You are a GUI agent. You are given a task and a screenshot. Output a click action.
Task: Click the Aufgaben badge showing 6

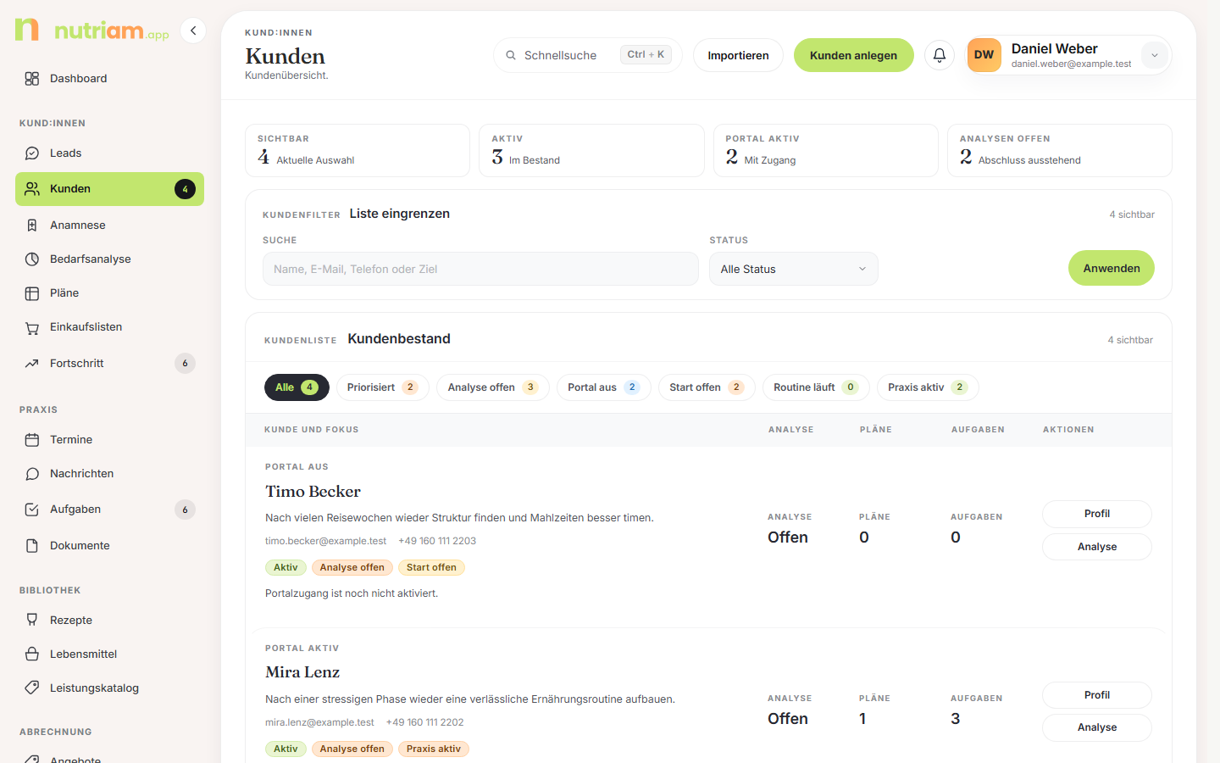point(185,510)
